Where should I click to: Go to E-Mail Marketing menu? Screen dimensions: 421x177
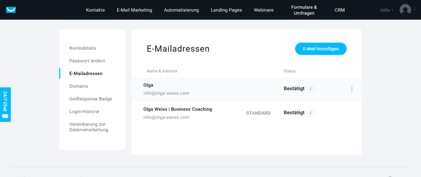click(134, 10)
